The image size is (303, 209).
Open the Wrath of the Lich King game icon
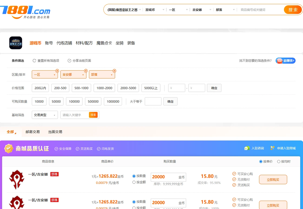[x=16, y=43]
